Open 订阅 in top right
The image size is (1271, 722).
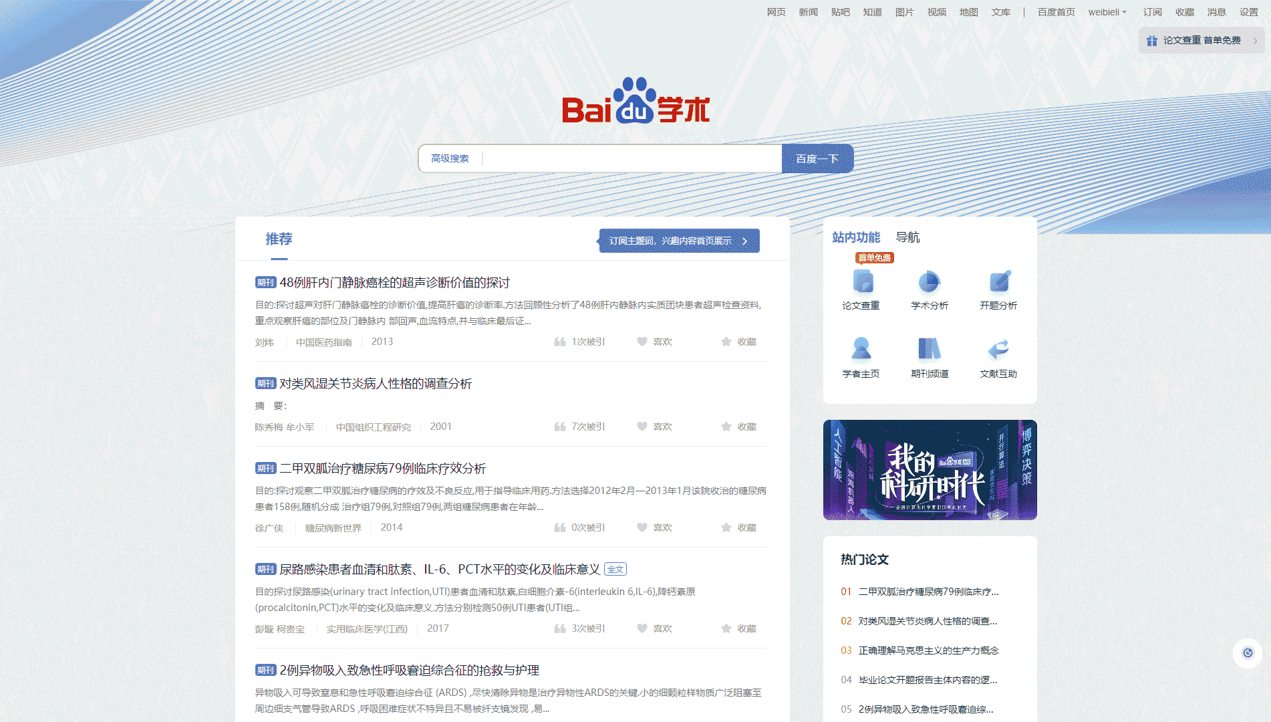(x=1152, y=12)
